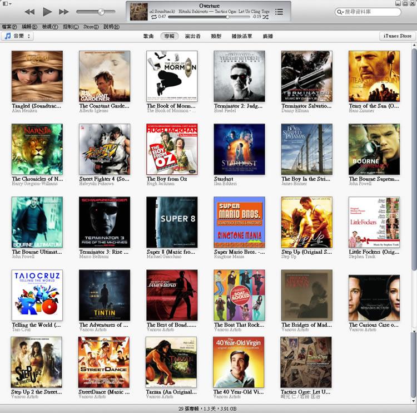The image size is (417, 413).
Task: Click the artist name Hans Zimmer
Action: pyautogui.click(x=361, y=111)
